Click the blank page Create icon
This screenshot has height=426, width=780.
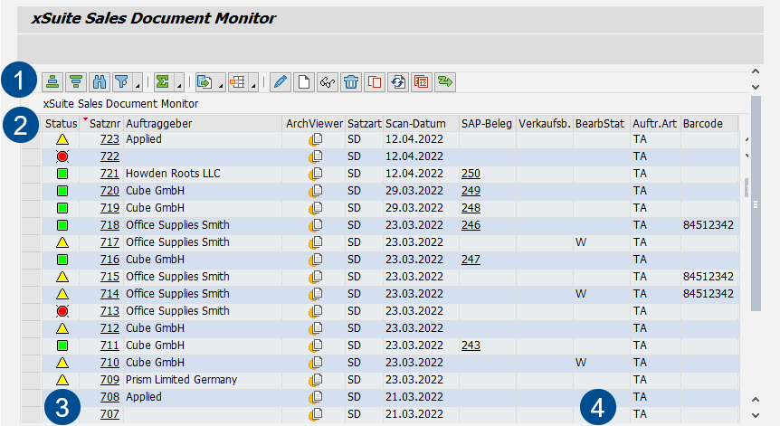(x=304, y=82)
